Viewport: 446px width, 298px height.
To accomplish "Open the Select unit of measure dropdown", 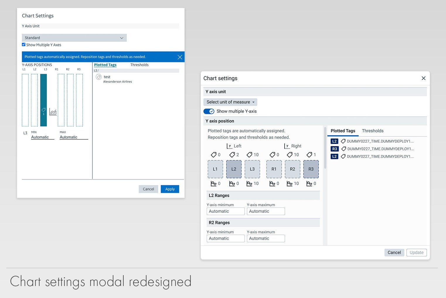I will [x=230, y=102].
